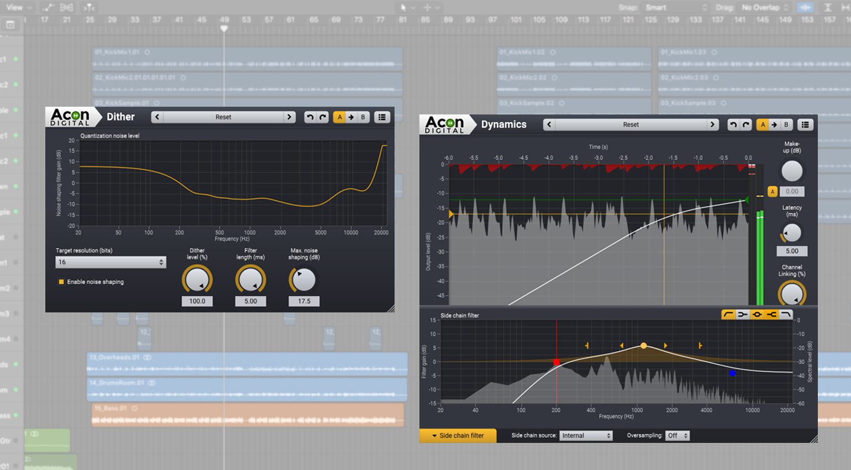Open the Target resolution bits dropdown
The width and height of the screenshot is (851, 470).
(110, 262)
